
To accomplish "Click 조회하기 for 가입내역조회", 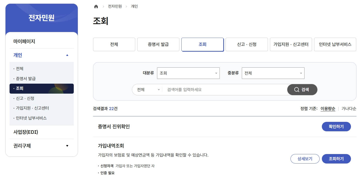I will click(x=336, y=159).
